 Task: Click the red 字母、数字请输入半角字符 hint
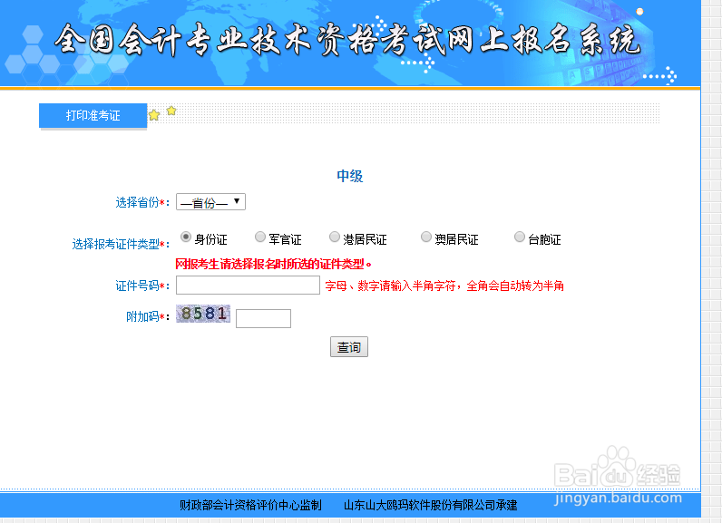pos(444,286)
